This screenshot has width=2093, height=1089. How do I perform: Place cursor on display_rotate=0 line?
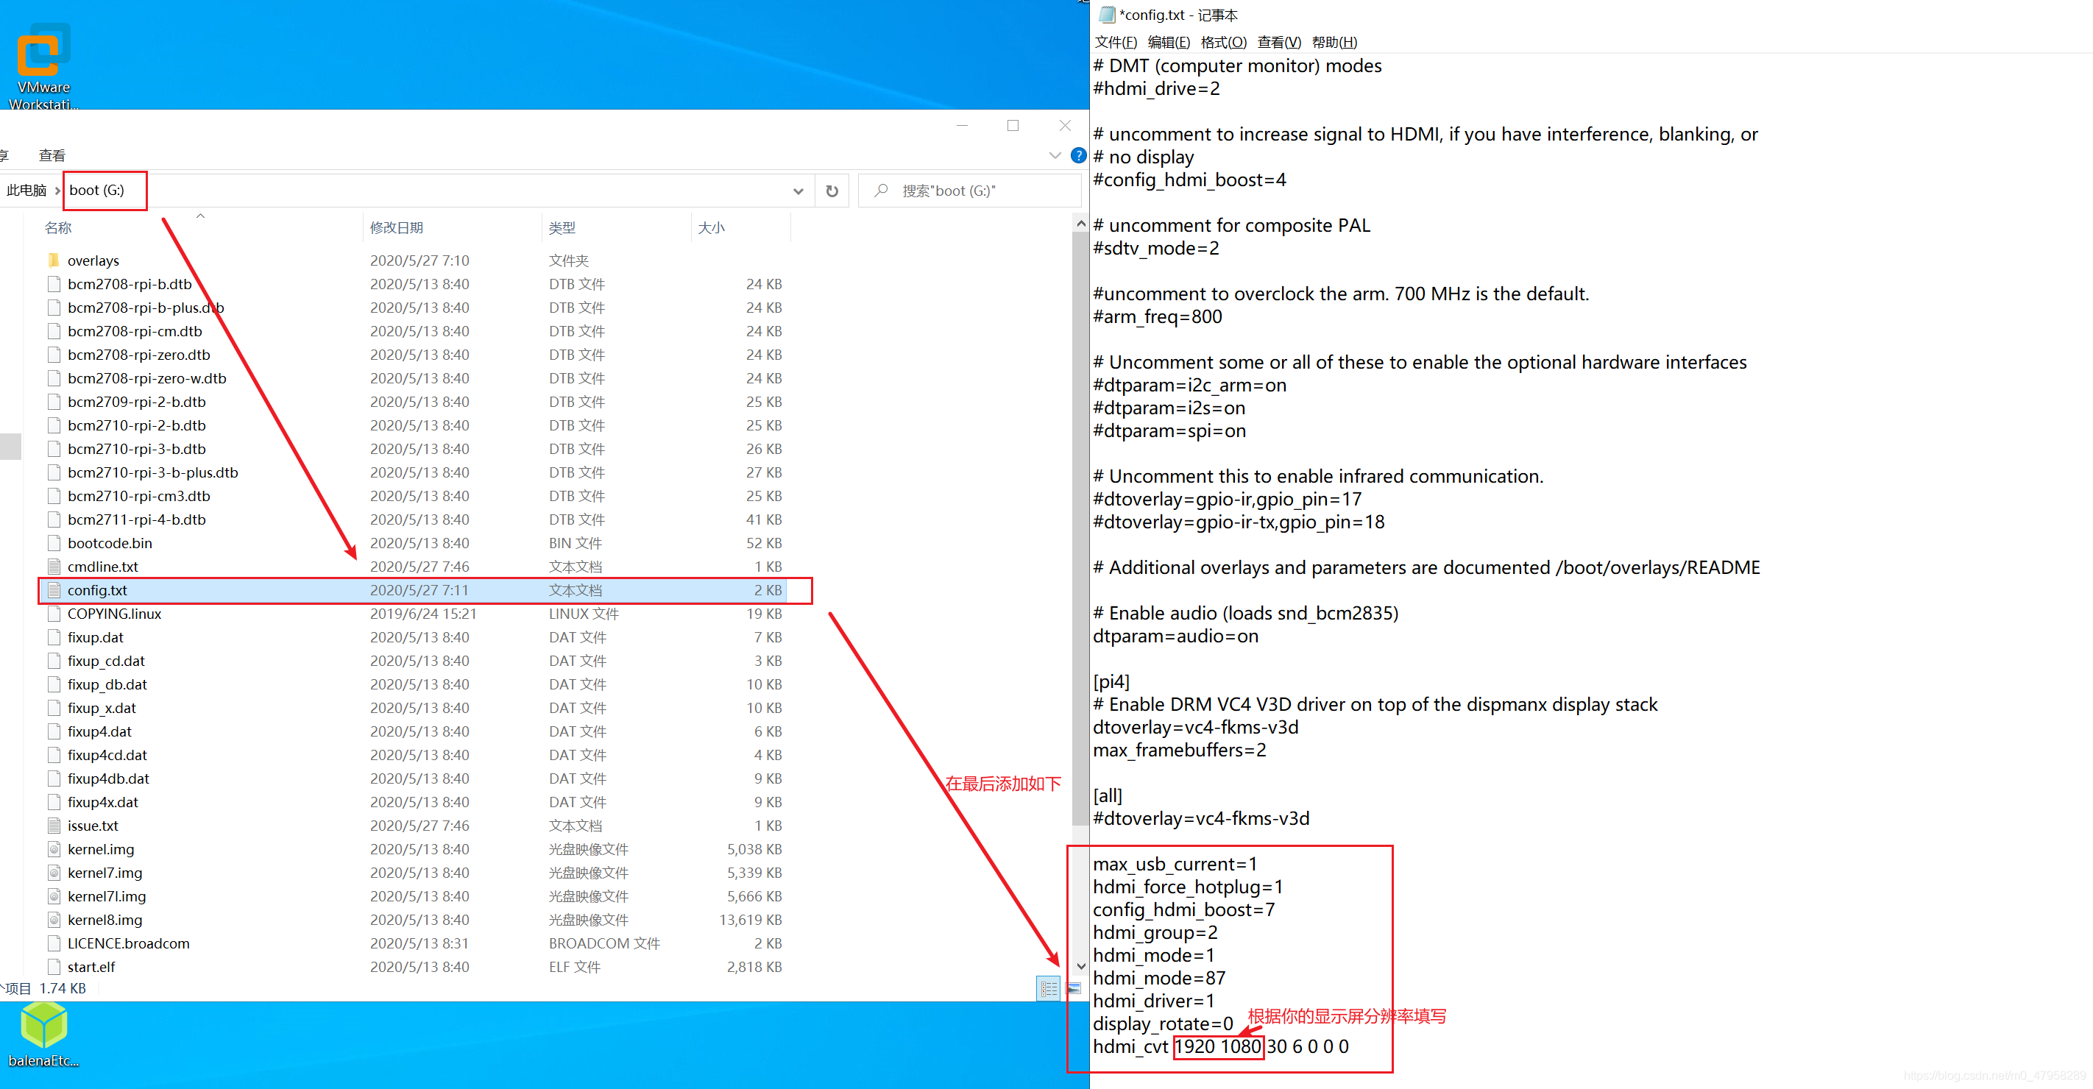1163,1024
